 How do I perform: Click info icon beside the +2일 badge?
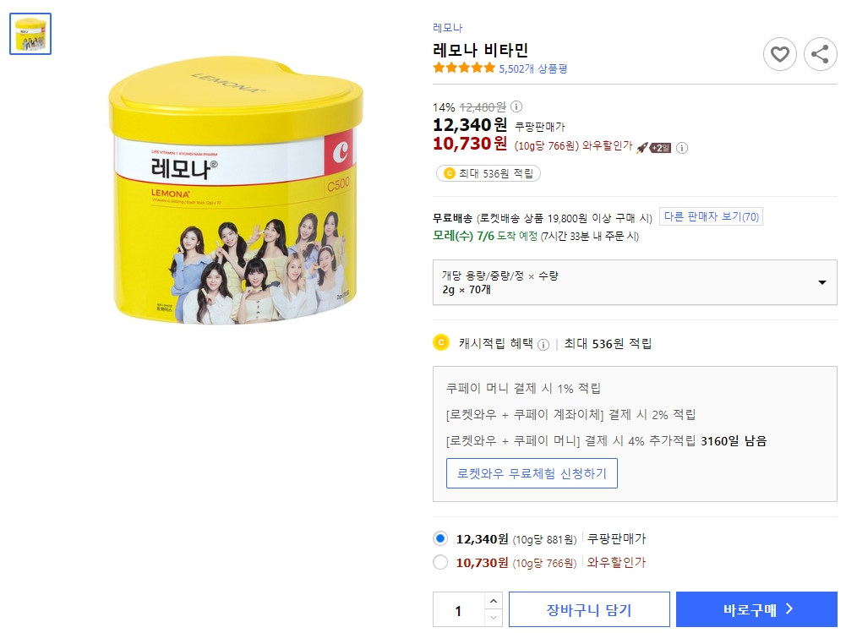click(682, 146)
